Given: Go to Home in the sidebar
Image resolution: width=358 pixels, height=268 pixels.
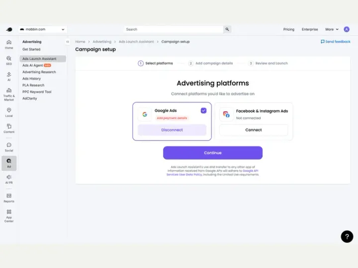Looking at the screenshot, I should [x=9, y=45].
